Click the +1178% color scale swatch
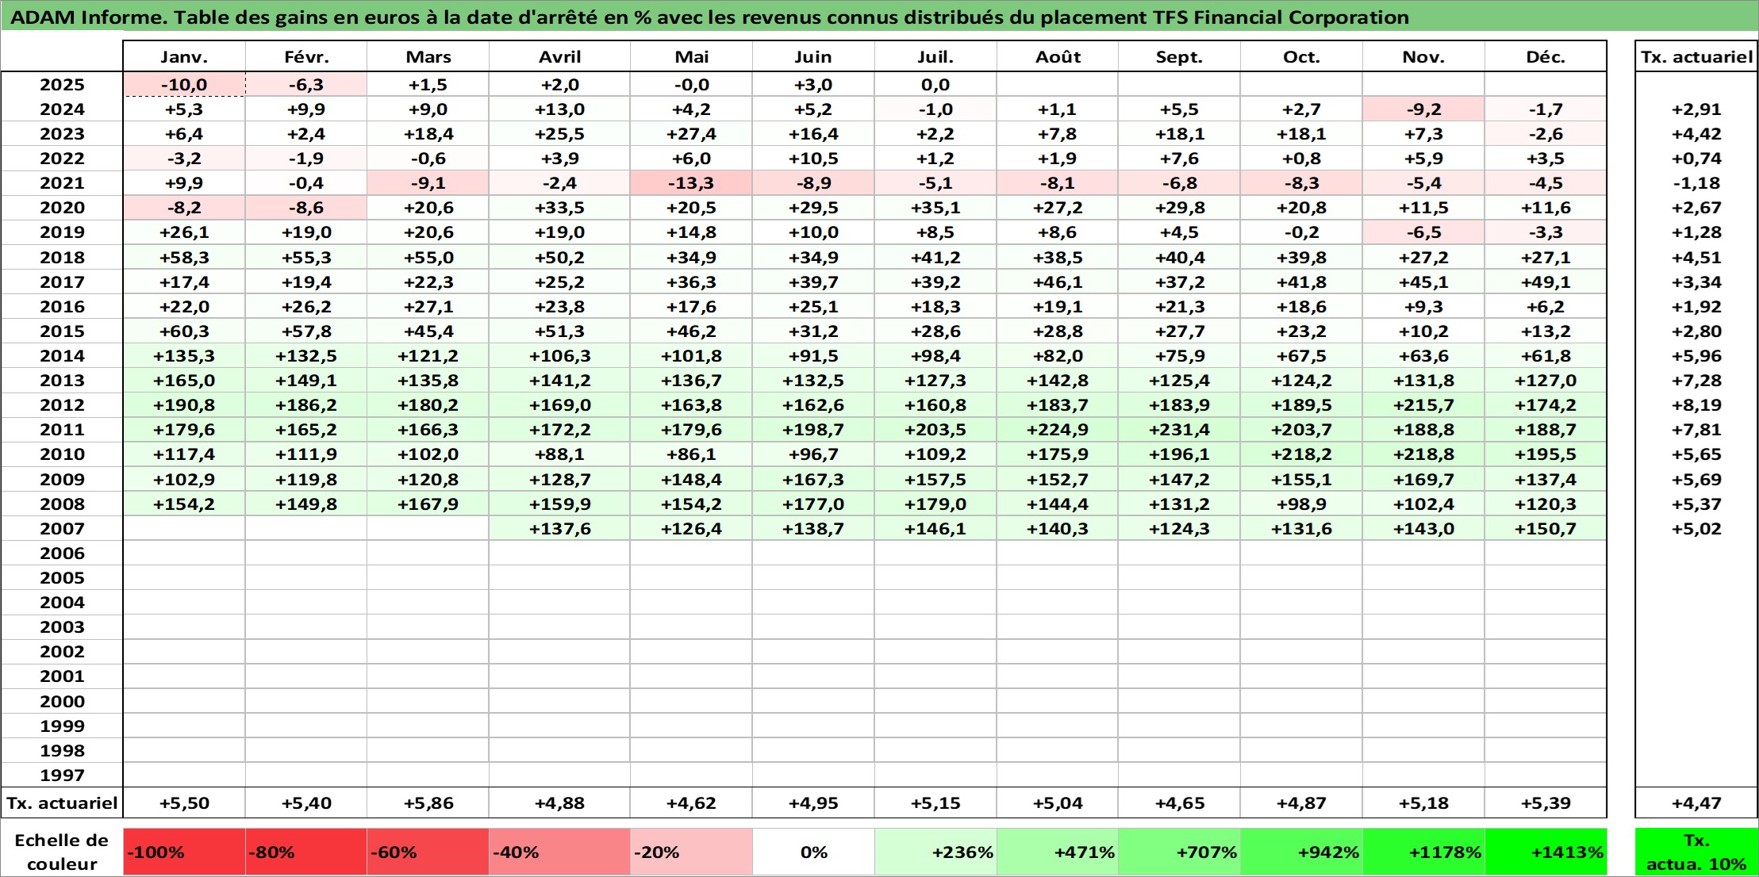The height and width of the screenshot is (877, 1759). click(1423, 852)
